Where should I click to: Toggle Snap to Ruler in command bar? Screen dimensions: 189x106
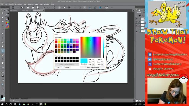pyautogui.click(x=90, y=7)
